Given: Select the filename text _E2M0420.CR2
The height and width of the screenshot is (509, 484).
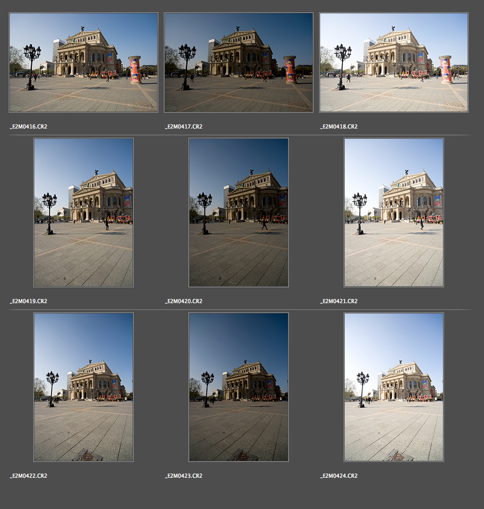Looking at the screenshot, I should [x=184, y=301].
